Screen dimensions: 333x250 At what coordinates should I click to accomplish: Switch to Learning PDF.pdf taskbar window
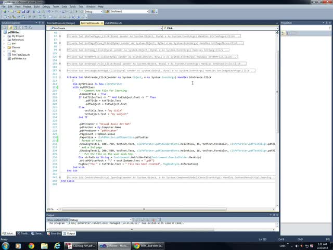tap(81, 246)
